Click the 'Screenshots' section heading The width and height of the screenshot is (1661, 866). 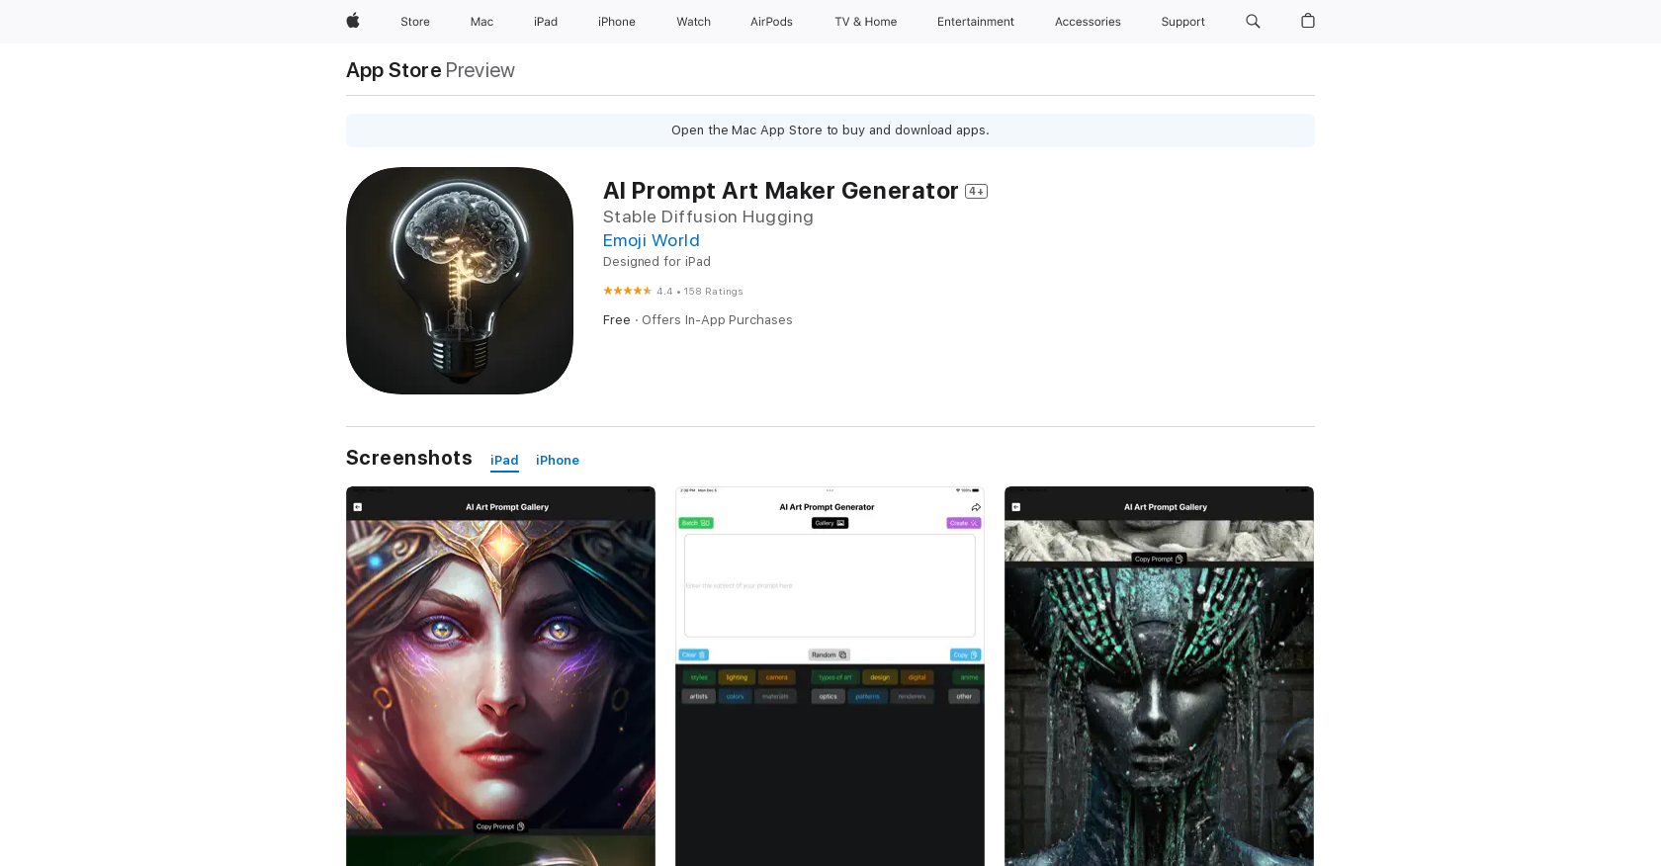(x=409, y=458)
